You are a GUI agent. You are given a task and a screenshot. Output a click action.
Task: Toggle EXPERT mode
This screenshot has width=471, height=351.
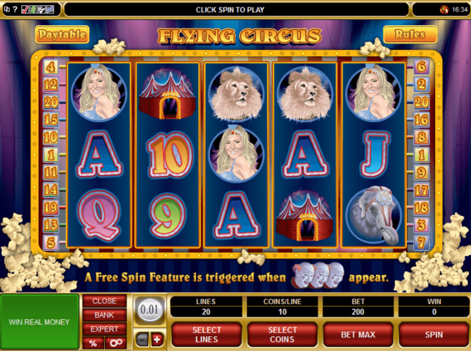tap(105, 329)
